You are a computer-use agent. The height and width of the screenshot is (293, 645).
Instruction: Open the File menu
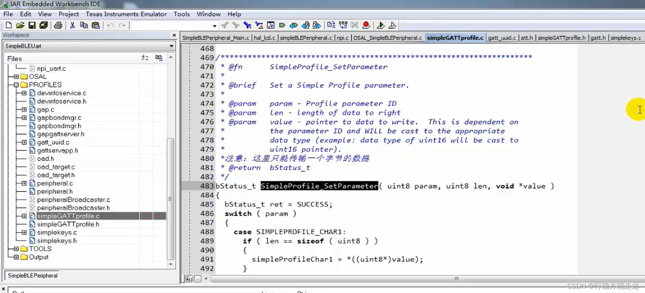(x=8, y=14)
